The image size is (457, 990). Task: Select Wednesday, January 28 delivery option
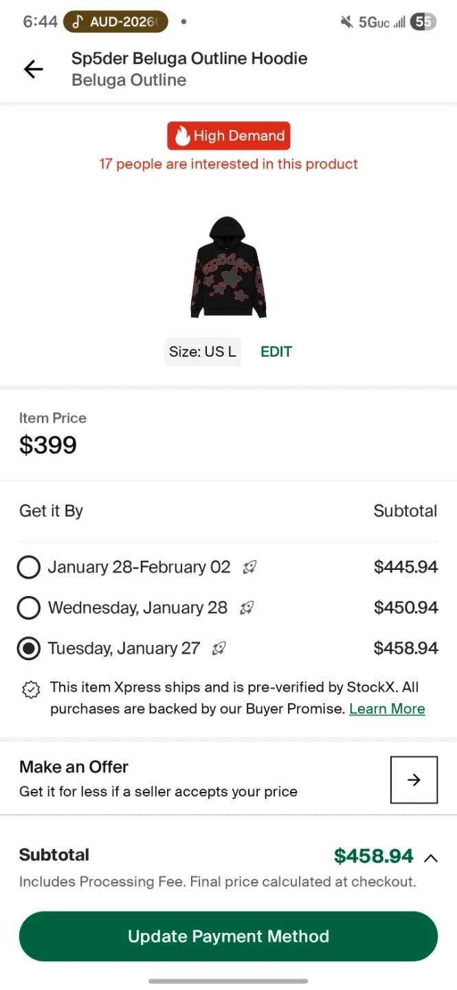pos(29,608)
